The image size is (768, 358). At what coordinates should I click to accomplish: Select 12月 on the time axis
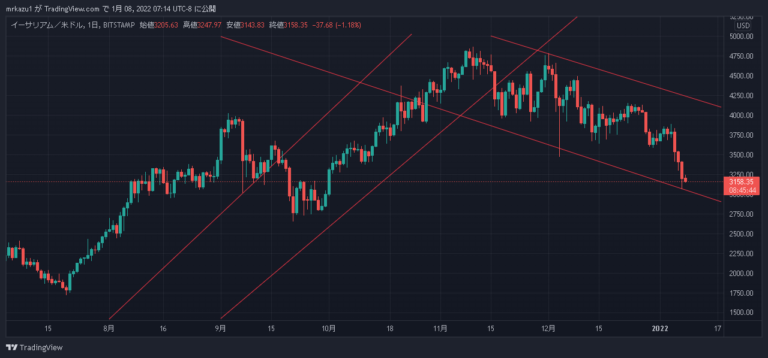[548, 328]
